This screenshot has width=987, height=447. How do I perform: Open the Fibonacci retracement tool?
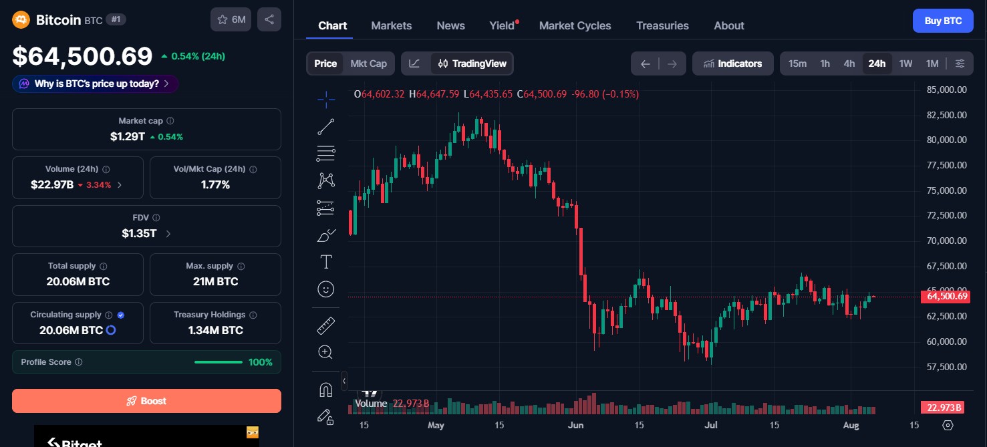point(326,154)
